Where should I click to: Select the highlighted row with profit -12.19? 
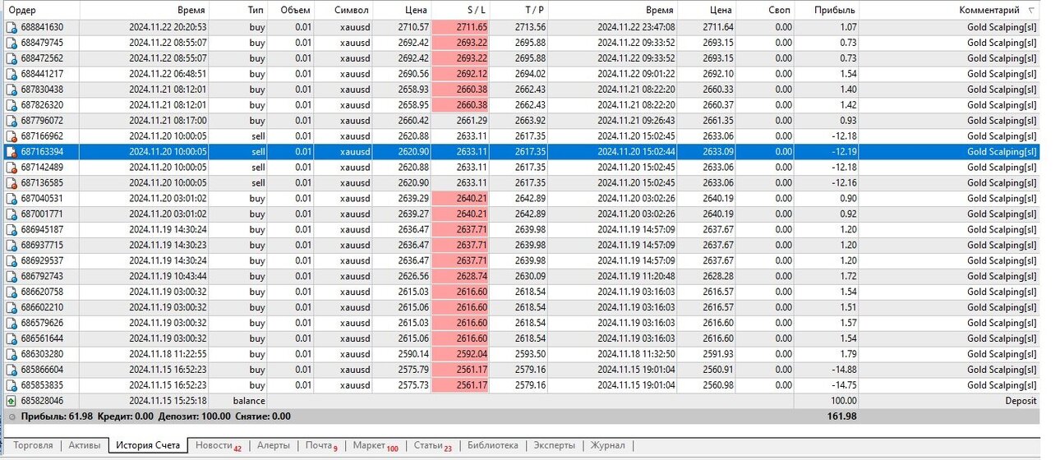pos(521,152)
